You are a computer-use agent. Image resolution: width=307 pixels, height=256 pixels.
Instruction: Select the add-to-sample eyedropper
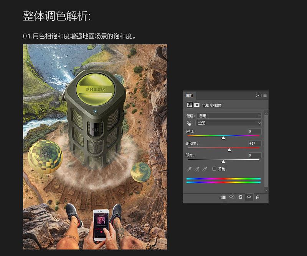pos(197,168)
